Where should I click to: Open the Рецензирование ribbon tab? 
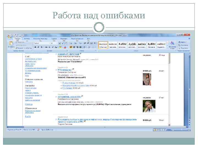coord(77,39)
